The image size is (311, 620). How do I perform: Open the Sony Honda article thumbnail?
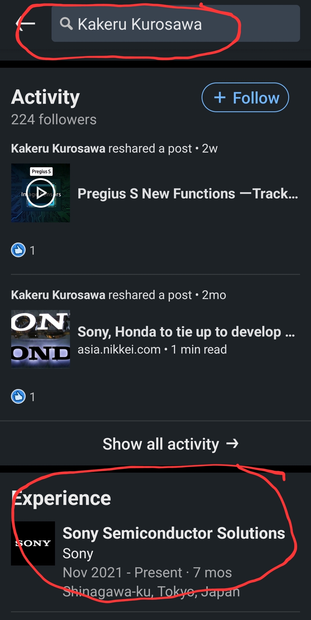click(40, 339)
